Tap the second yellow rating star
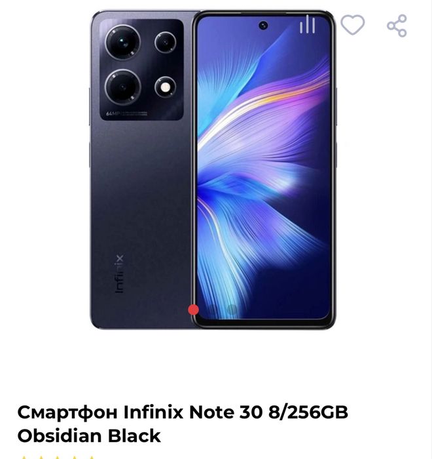 (41, 457)
